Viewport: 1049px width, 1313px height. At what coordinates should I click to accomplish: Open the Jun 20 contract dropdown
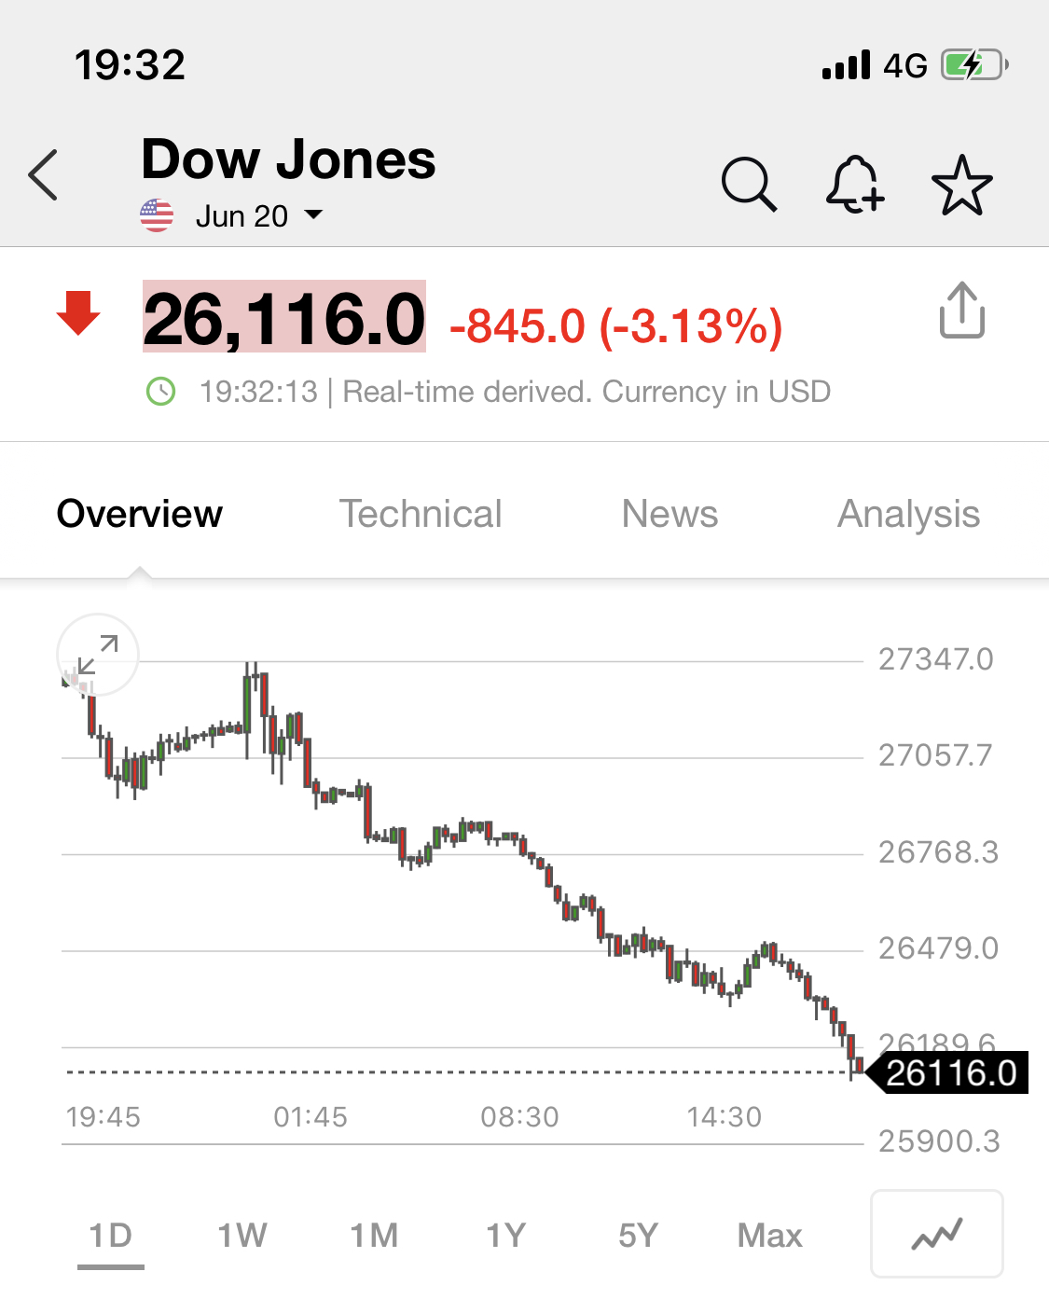[259, 216]
